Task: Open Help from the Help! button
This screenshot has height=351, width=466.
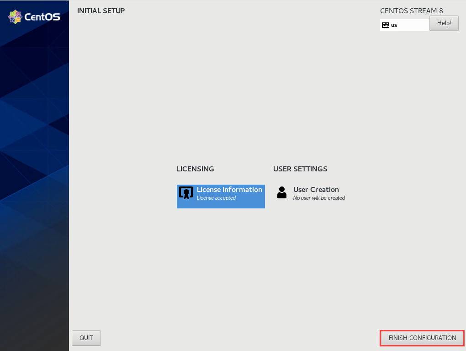Action: [x=444, y=23]
